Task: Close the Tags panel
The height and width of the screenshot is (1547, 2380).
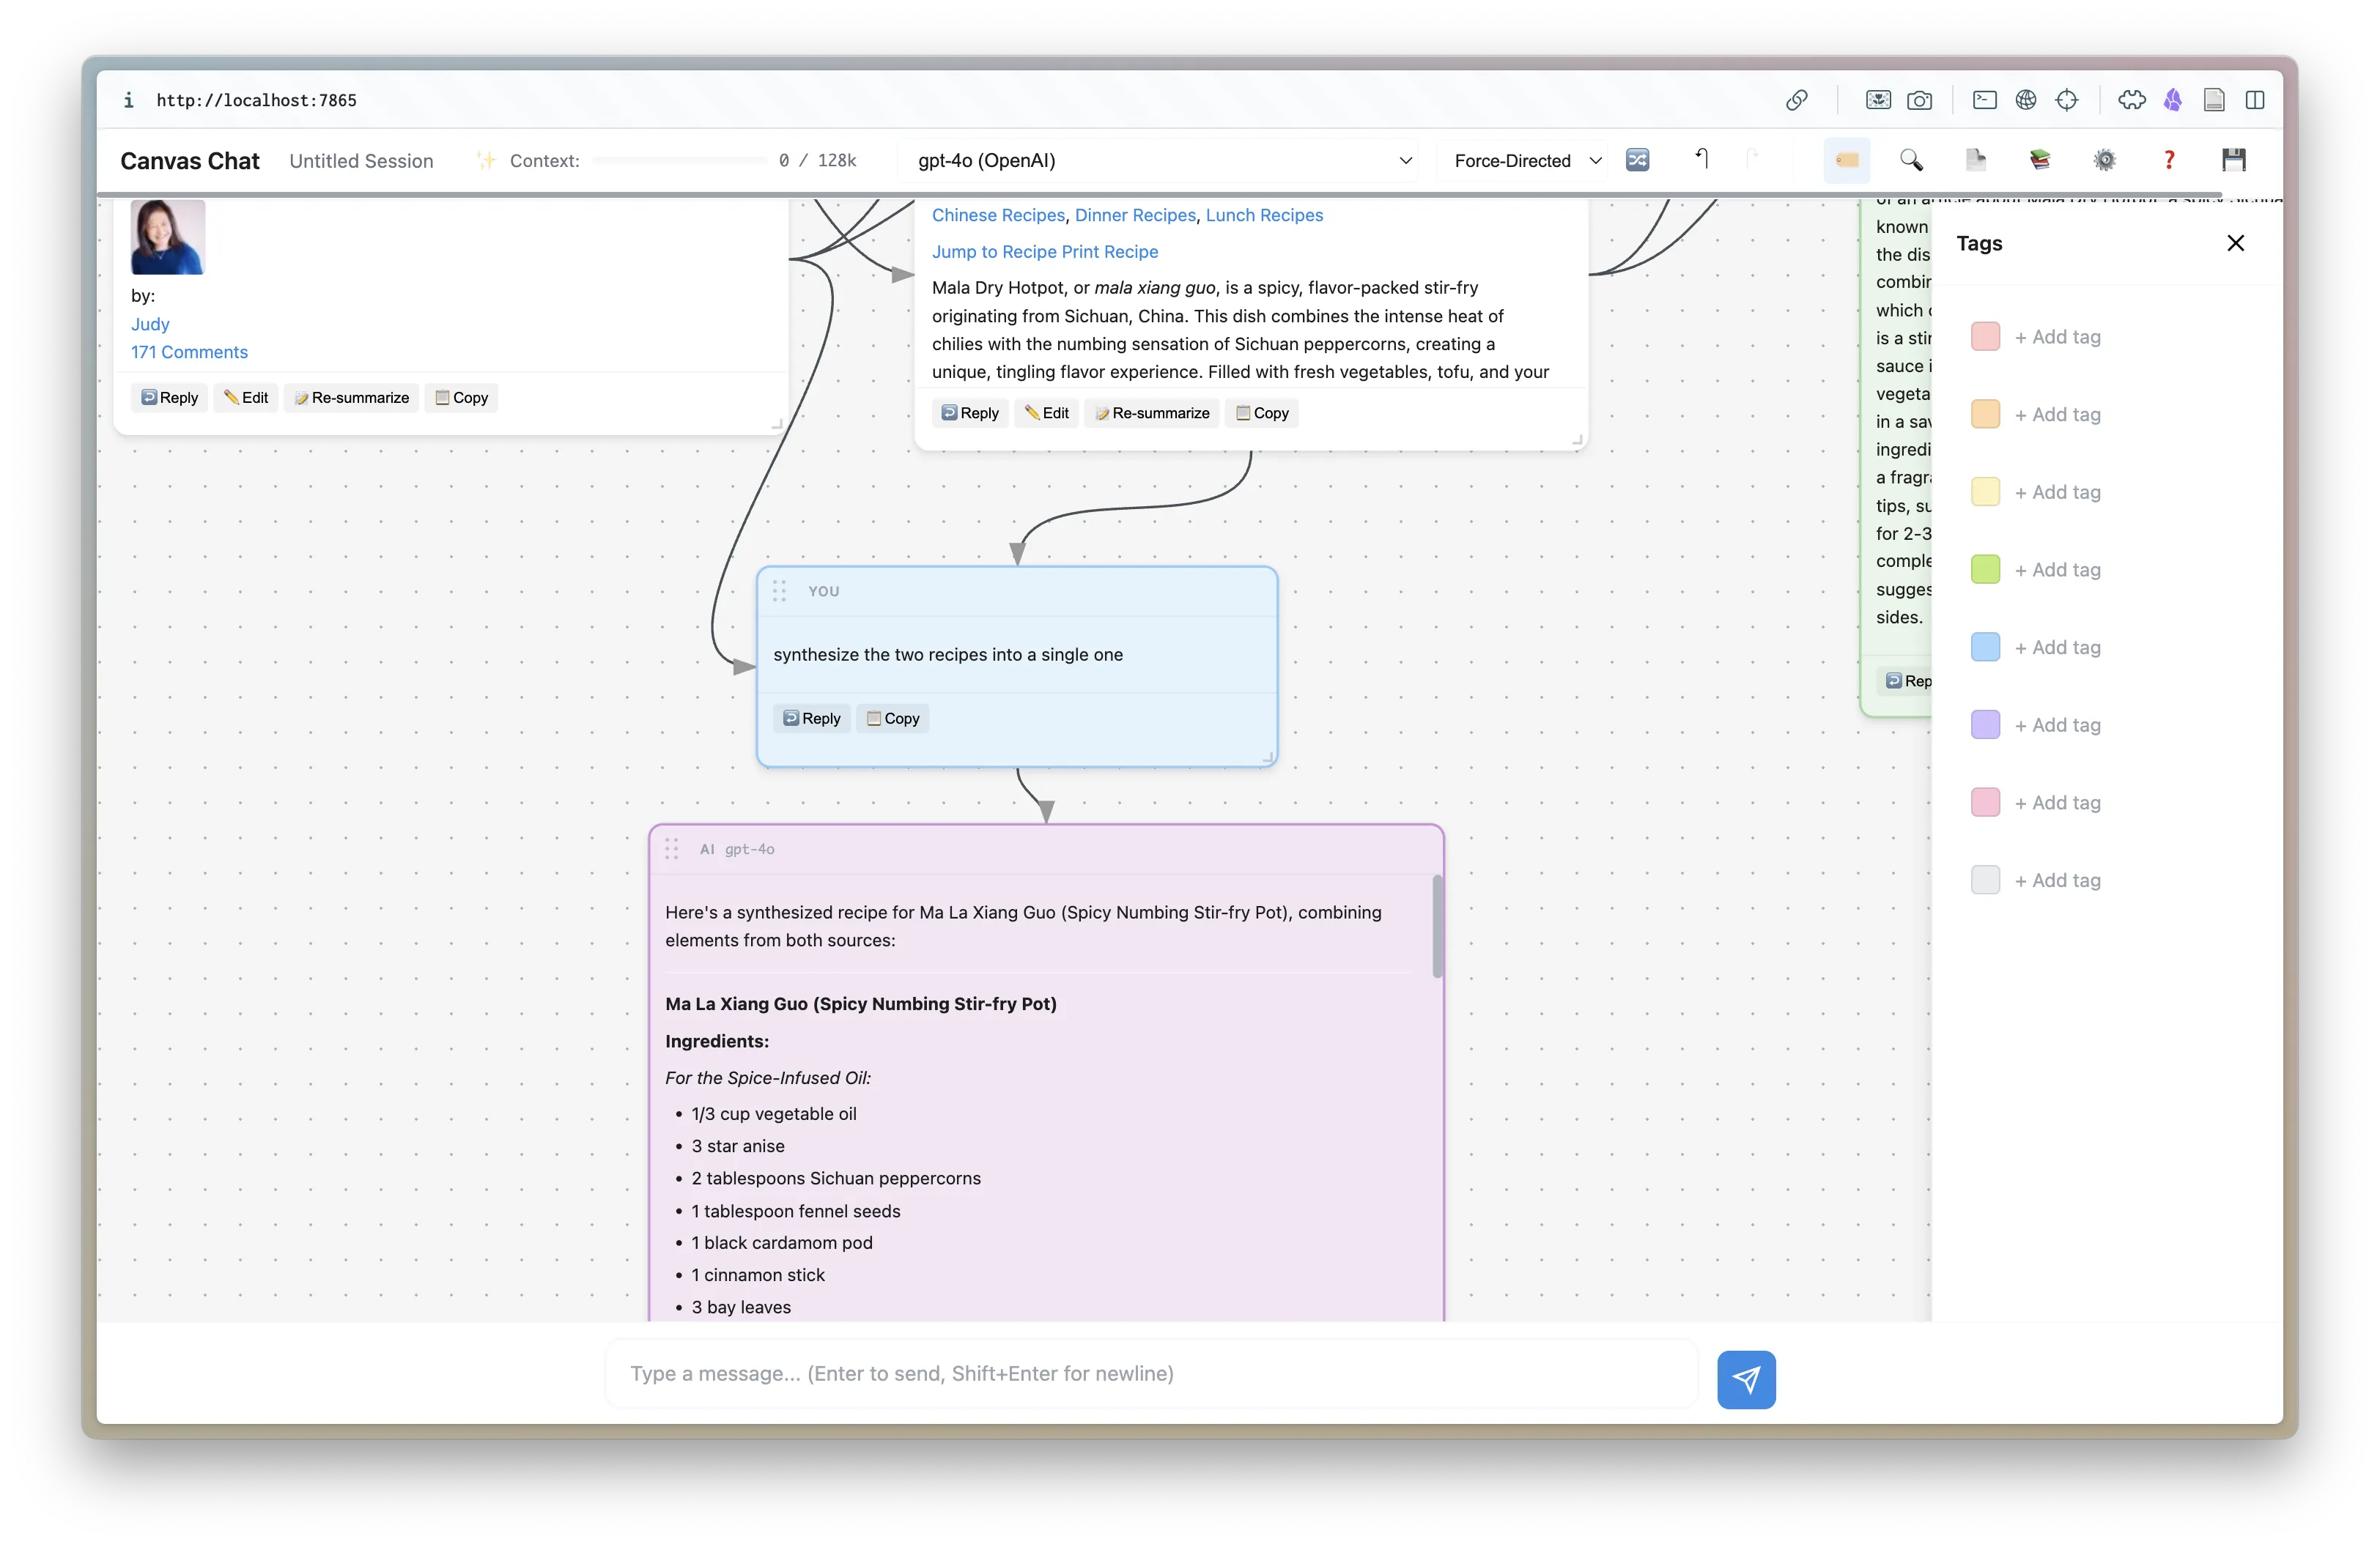Action: pyautogui.click(x=2236, y=242)
